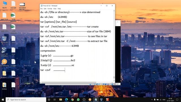Open the This PC desktop icon

click(5, 5)
